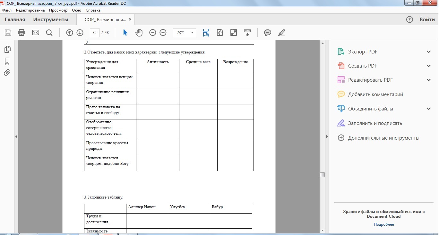The width and height of the screenshot is (439, 235).
Task: Open the bookmarks panel
Action: click(7, 61)
